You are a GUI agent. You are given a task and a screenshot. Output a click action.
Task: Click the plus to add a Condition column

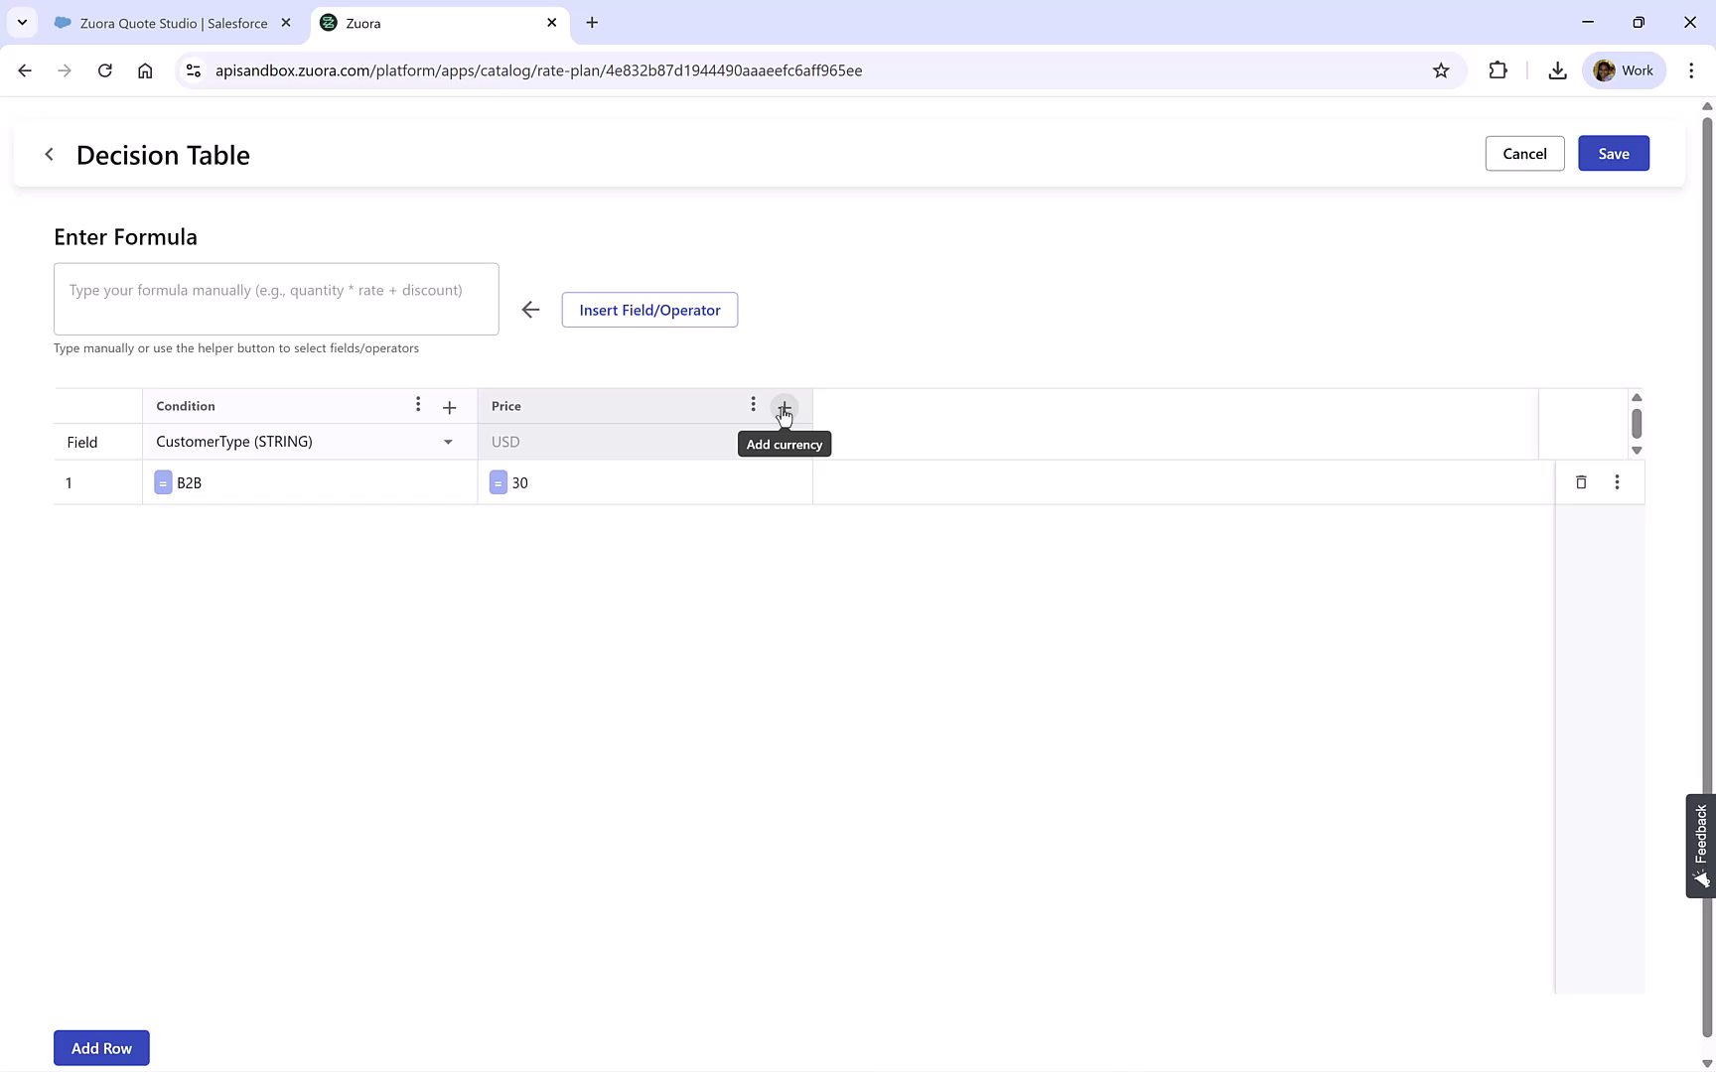click(x=449, y=406)
